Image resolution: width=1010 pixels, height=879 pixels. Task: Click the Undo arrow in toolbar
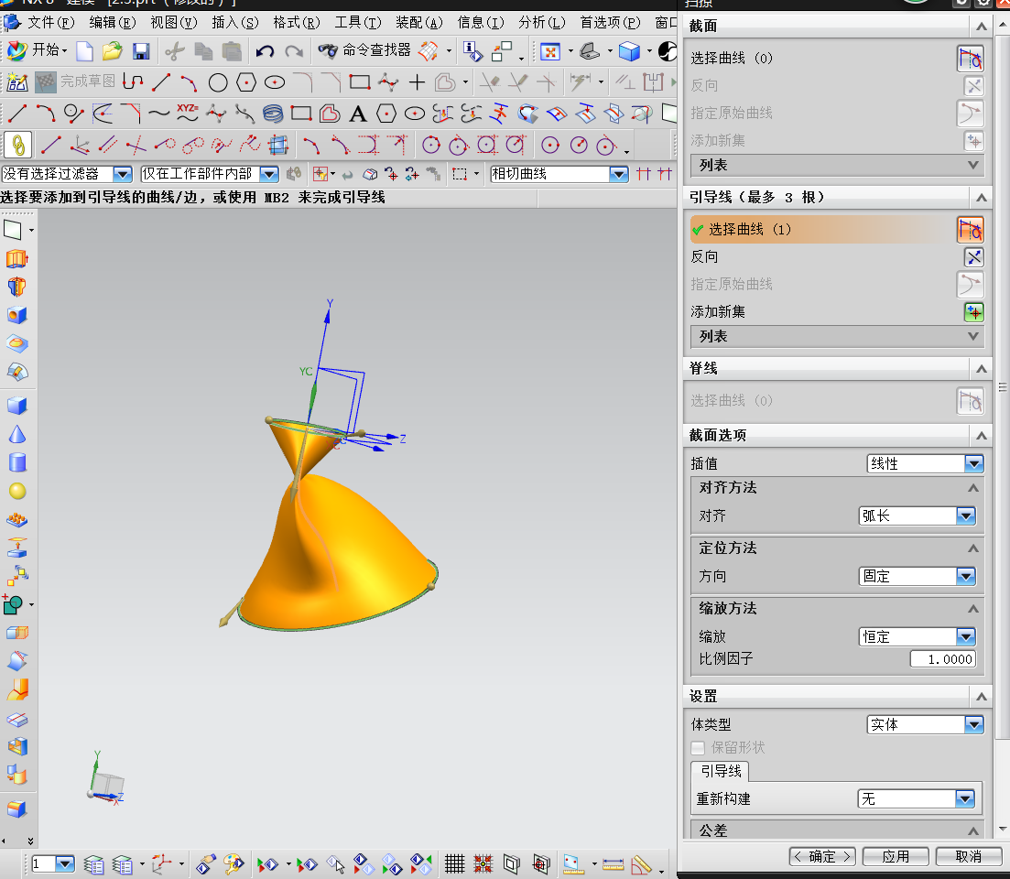click(x=265, y=51)
